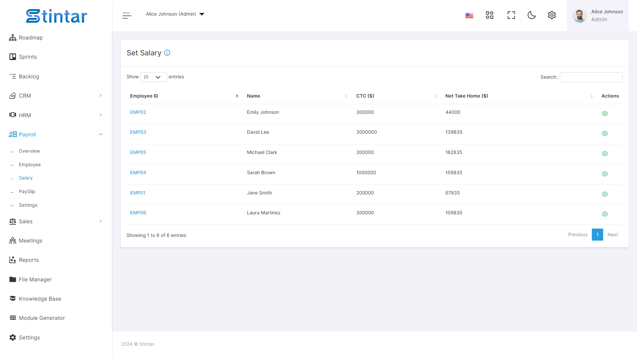637x358 pixels.
Task: Click the Module Generator table icon
Action: [13, 318]
